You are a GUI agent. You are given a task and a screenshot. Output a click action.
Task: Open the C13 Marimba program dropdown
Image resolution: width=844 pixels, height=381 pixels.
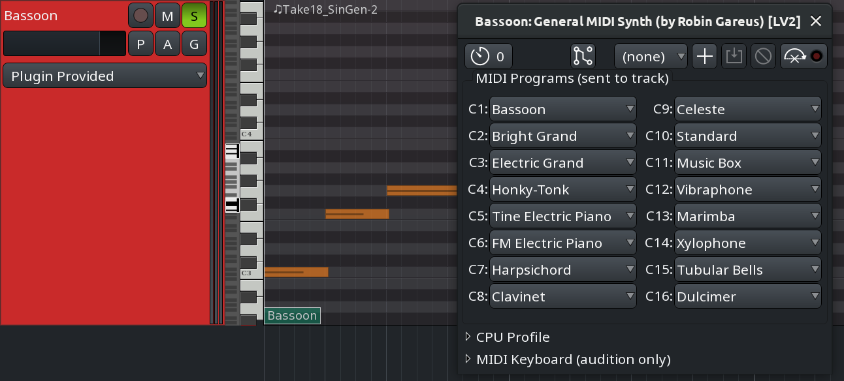point(748,216)
